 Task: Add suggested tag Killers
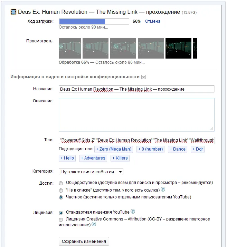(x=120, y=158)
